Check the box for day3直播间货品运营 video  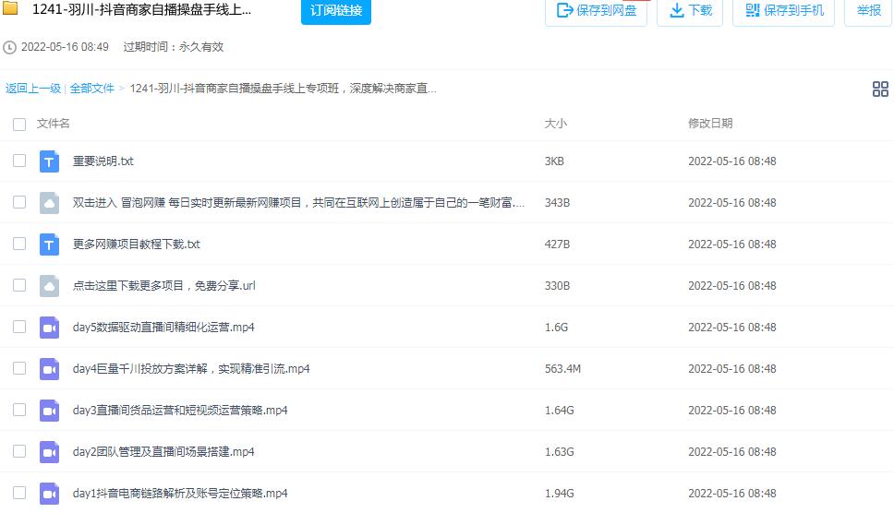19,410
